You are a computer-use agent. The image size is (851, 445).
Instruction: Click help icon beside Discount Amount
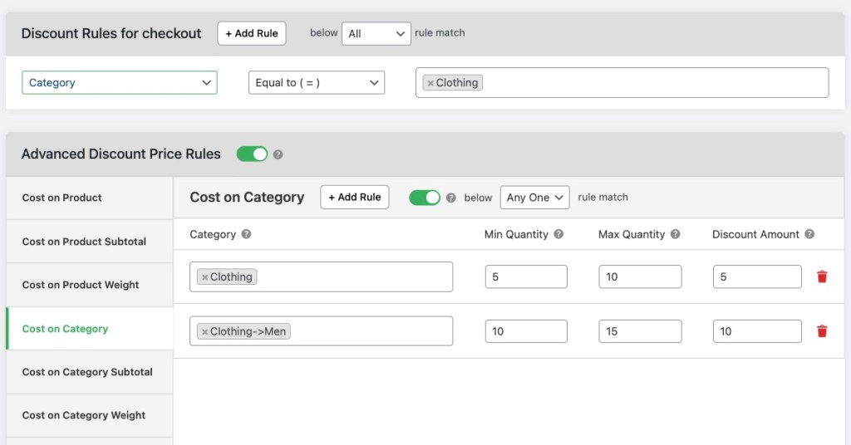809,235
